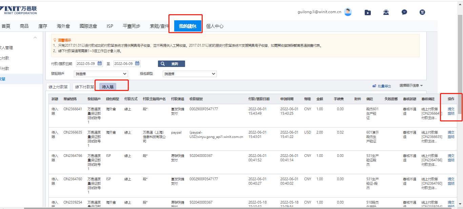Open the 海外倉 menu
This screenshot has height=209, width=463.
pyautogui.click(x=63, y=26)
